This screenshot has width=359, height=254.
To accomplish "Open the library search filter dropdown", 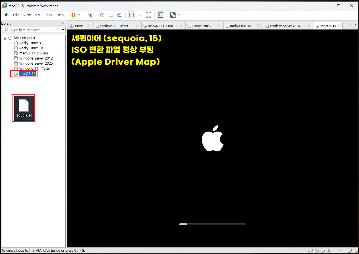I will (x=63, y=30).
